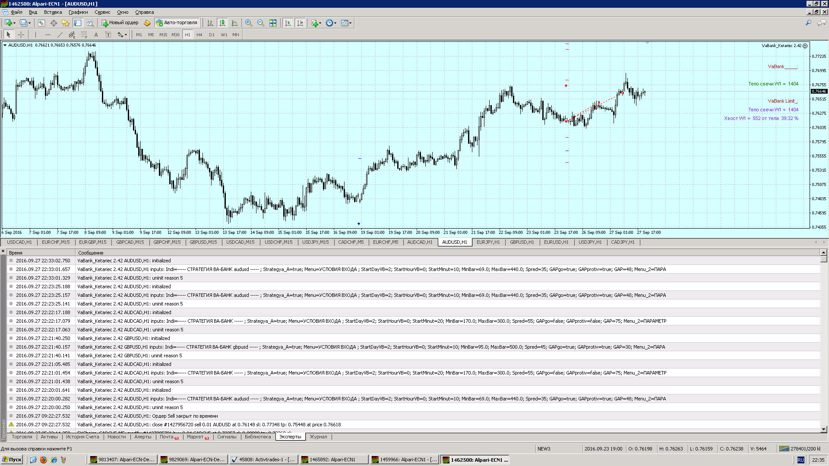Toggle the Data Window crosshair icon

click(54, 23)
